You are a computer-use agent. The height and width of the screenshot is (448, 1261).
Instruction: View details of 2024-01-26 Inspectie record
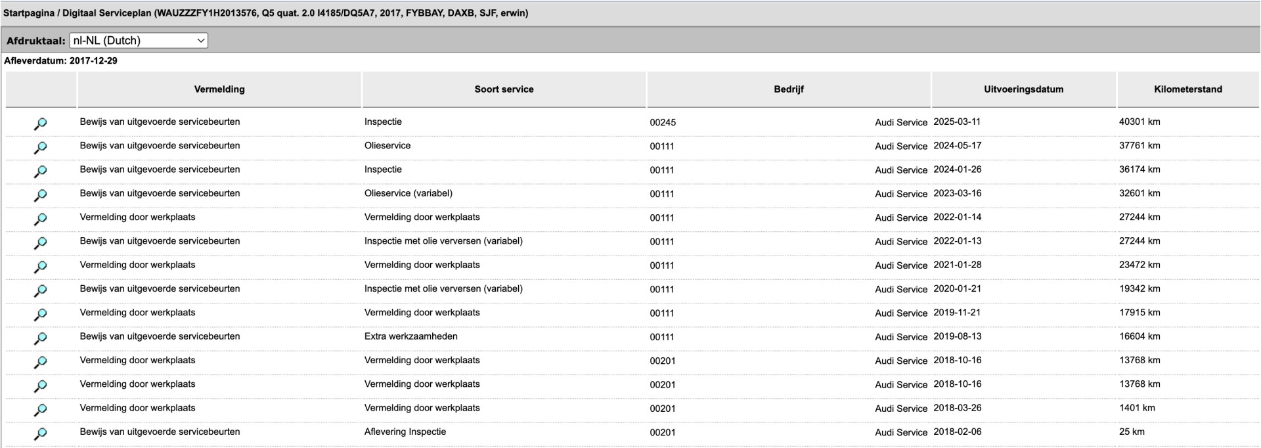[40, 171]
